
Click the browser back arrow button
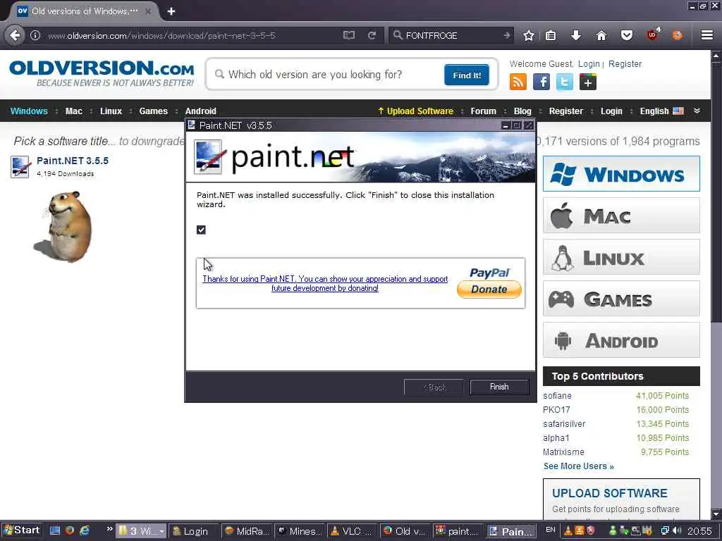(x=15, y=35)
